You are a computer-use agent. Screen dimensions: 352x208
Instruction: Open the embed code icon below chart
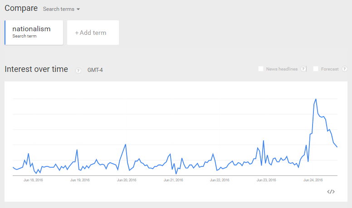(331, 192)
